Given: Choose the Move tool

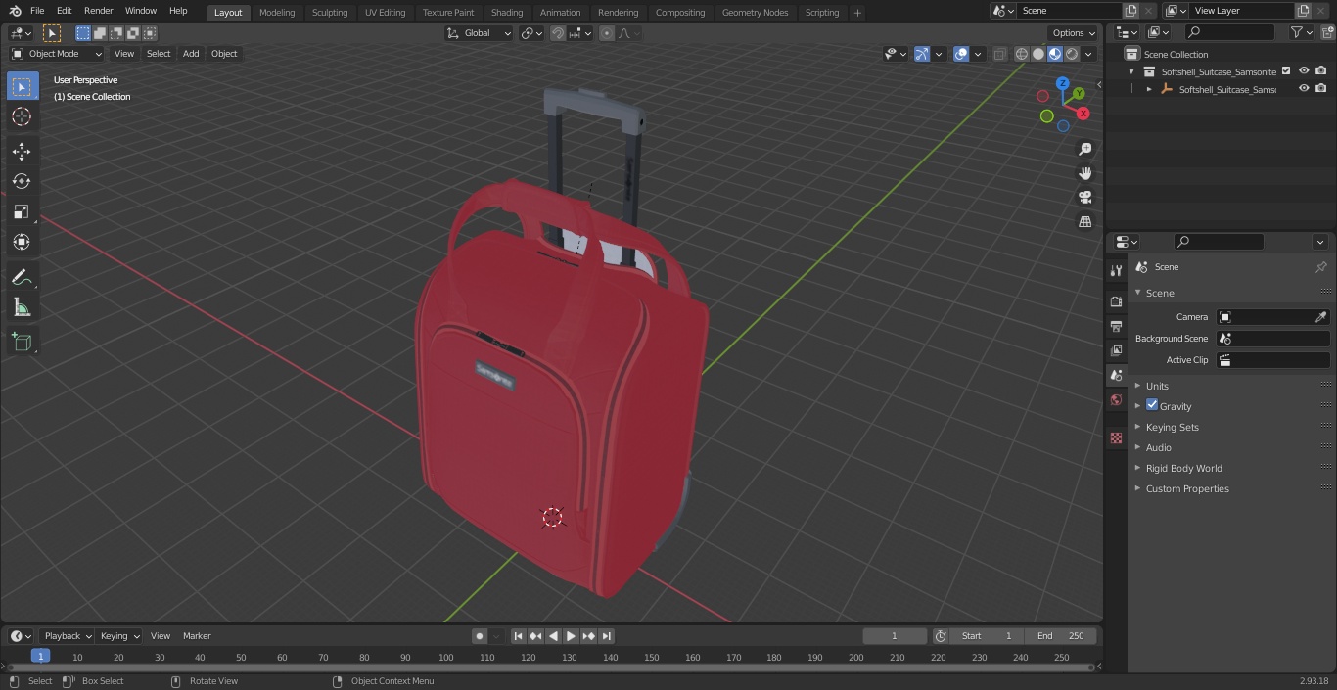Looking at the screenshot, I should (x=22, y=152).
